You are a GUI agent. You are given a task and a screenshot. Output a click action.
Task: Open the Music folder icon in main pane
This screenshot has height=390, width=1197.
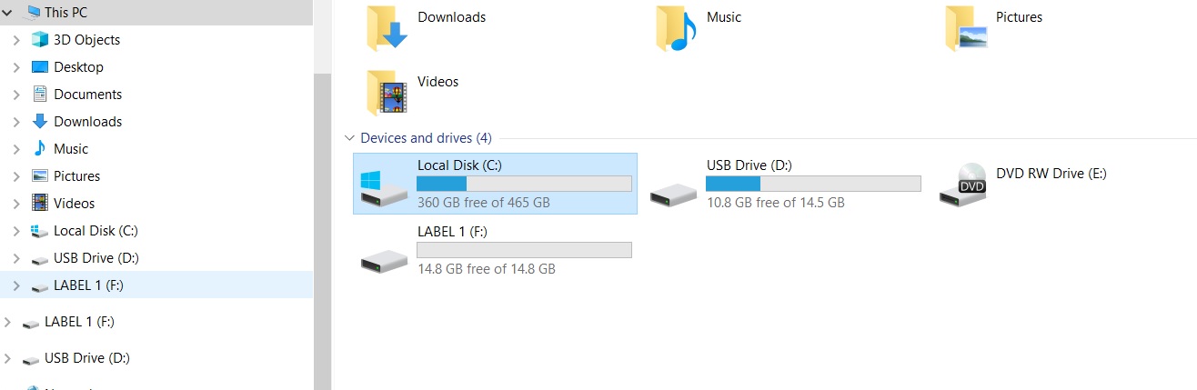(x=676, y=27)
